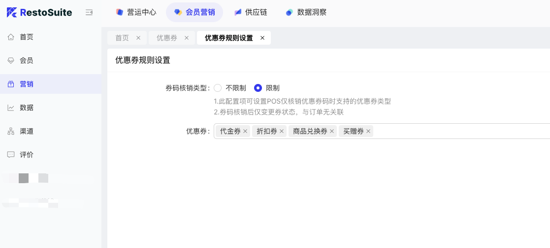
Task: Close 优惠券规则设置 tab
Action: tap(262, 38)
